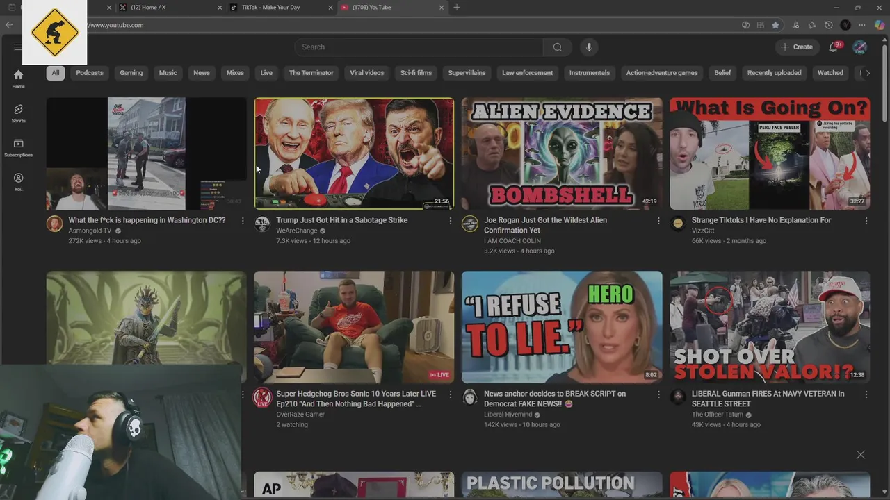Select the Recently uploaded chip
The width and height of the screenshot is (890, 500).
point(774,73)
